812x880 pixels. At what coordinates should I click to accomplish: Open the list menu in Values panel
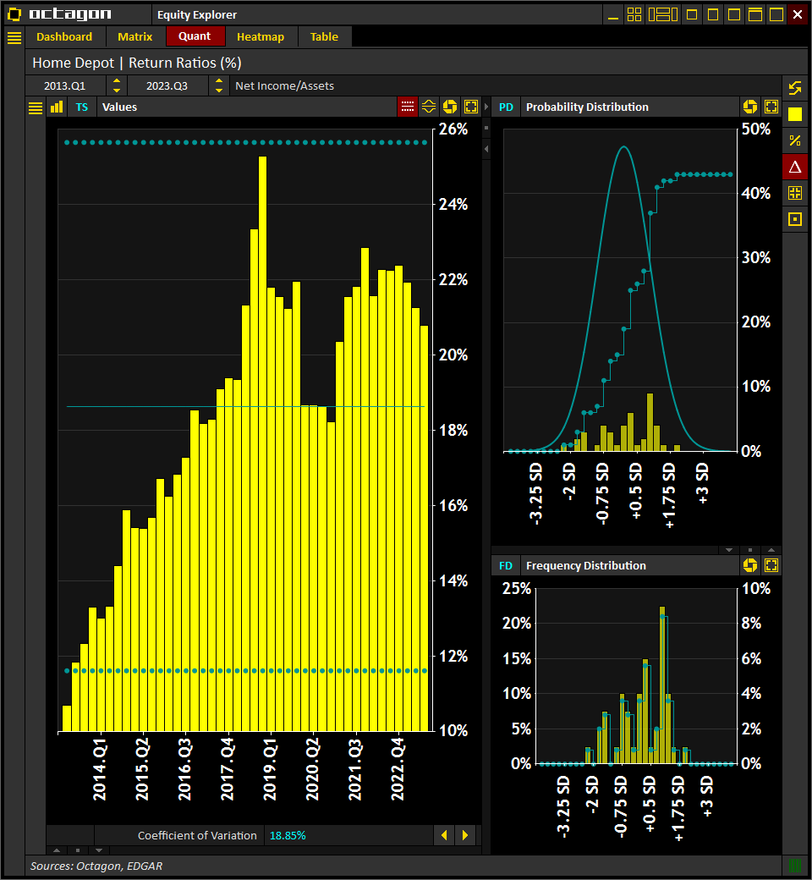(36, 107)
